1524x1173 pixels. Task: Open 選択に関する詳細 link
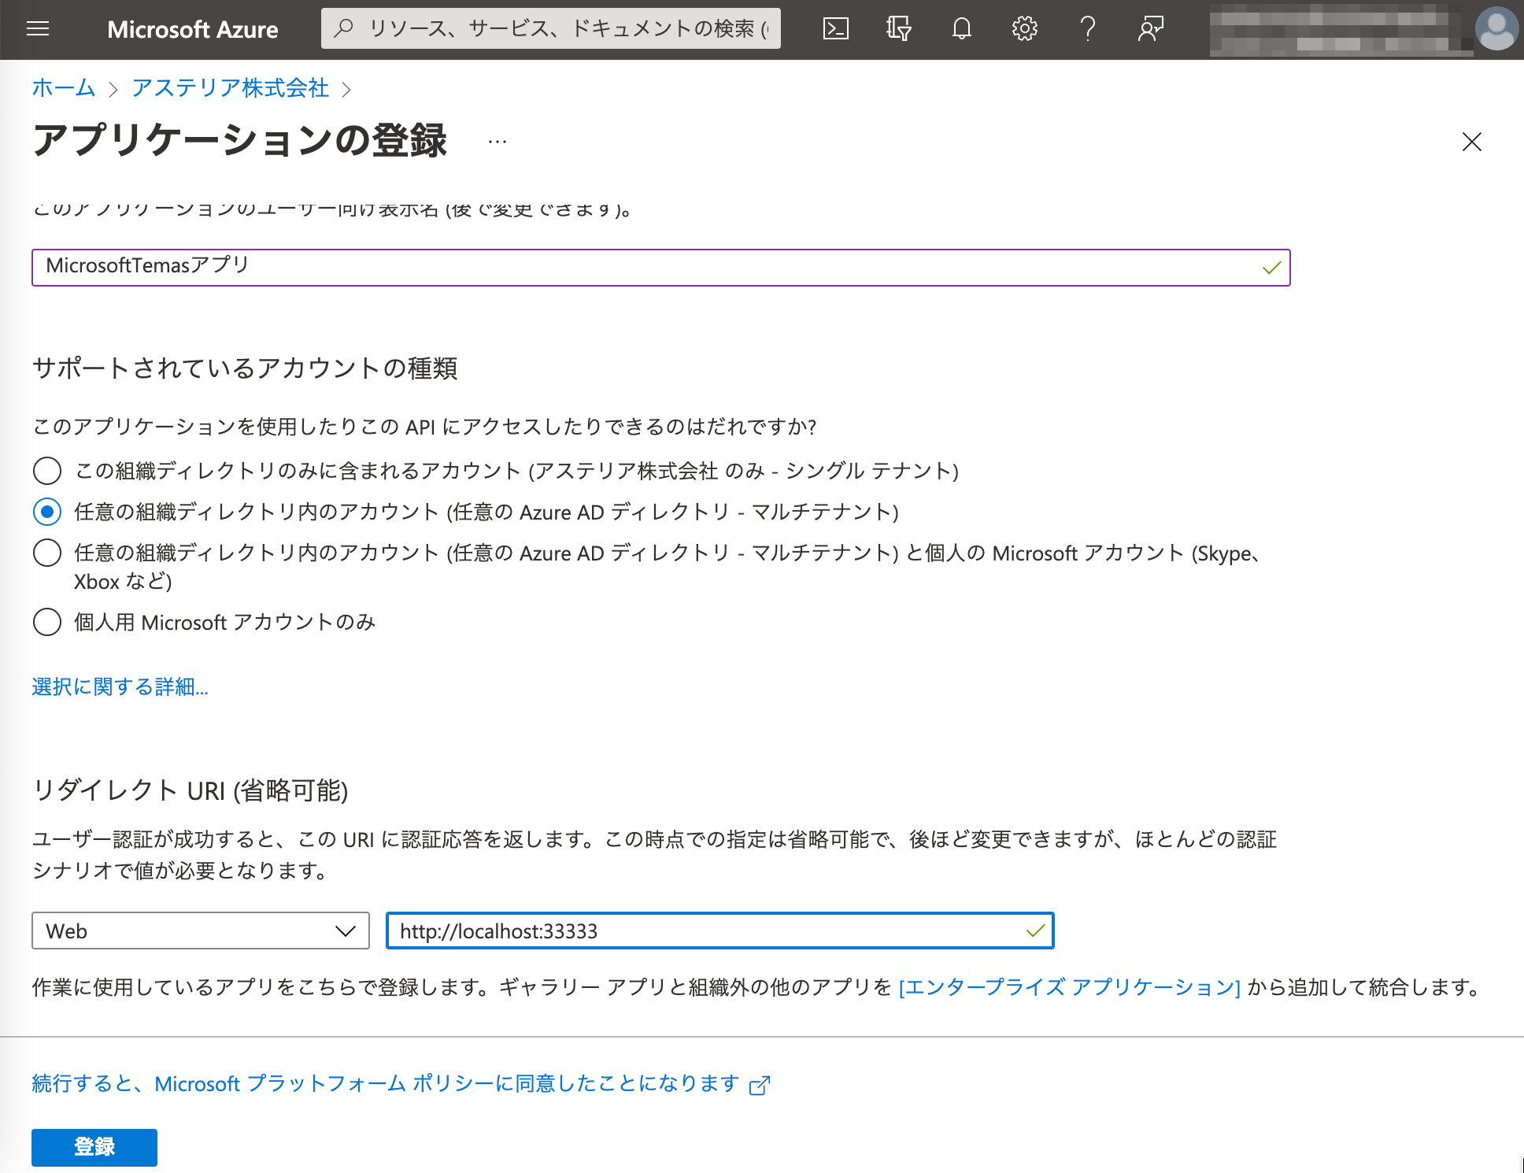coord(120,686)
